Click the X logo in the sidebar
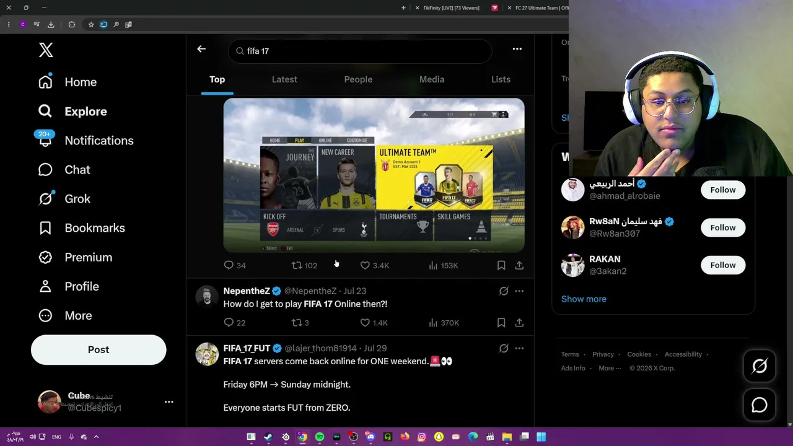This screenshot has height=446, width=793. 46,50
